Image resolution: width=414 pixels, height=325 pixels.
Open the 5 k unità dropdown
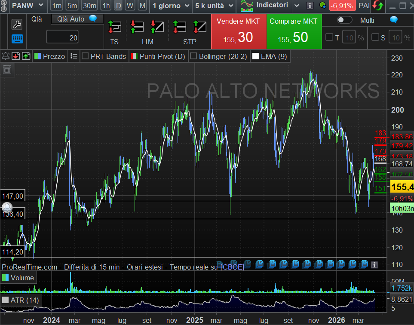pos(214,6)
